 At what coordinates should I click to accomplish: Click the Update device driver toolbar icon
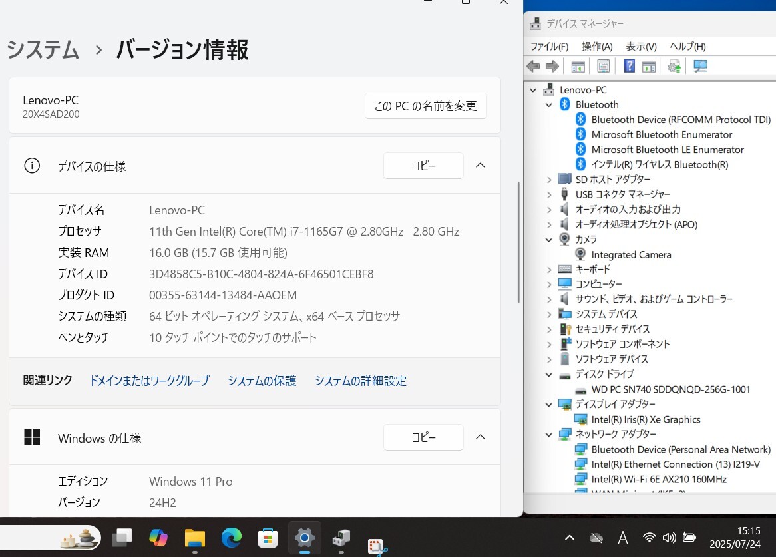click(675, 67)
